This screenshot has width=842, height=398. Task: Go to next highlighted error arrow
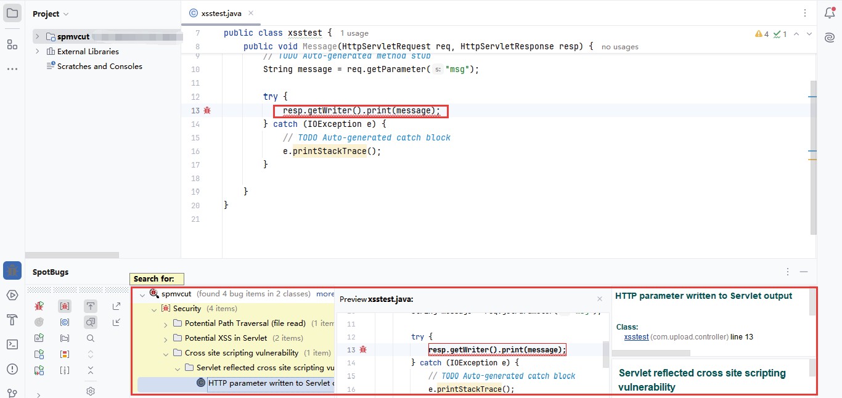pos(809,35)
